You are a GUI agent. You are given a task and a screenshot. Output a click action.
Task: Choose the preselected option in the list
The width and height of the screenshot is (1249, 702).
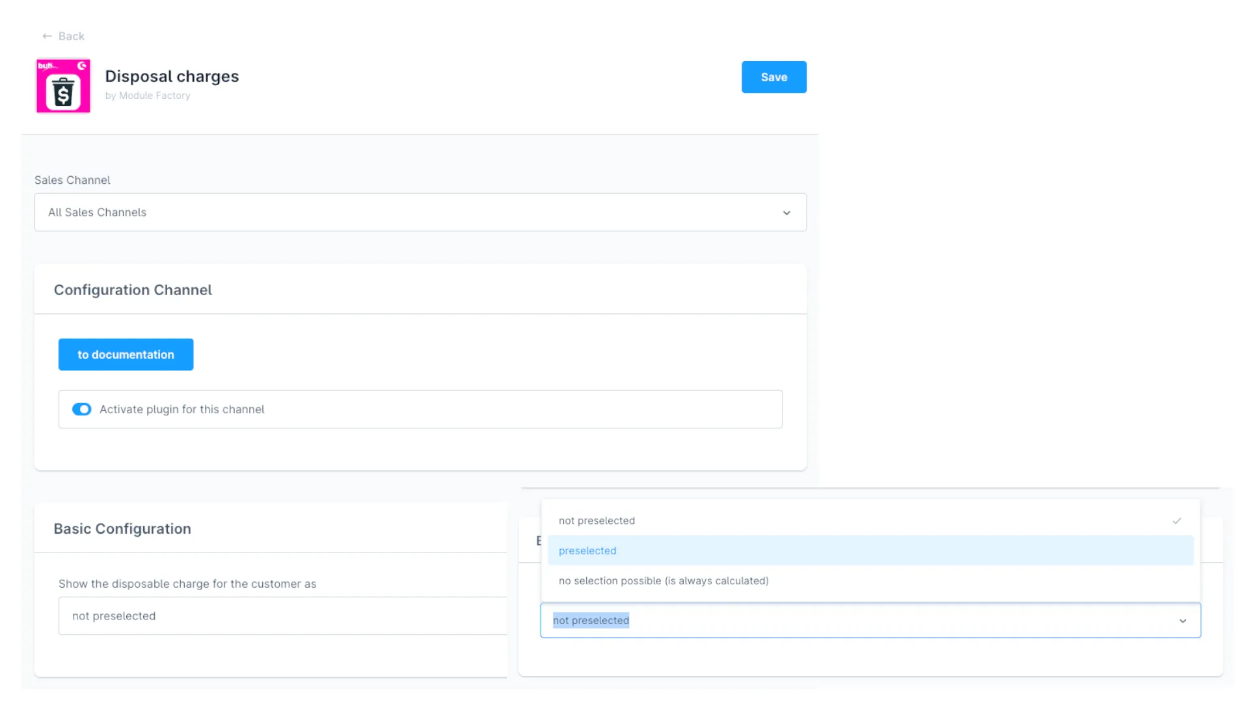(587, 551)
